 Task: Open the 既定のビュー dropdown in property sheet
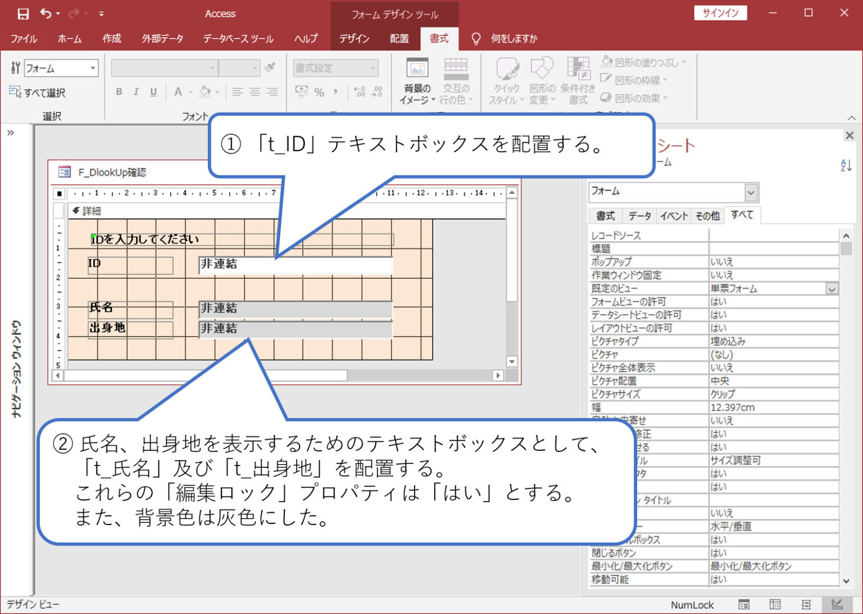coord(832,288)
